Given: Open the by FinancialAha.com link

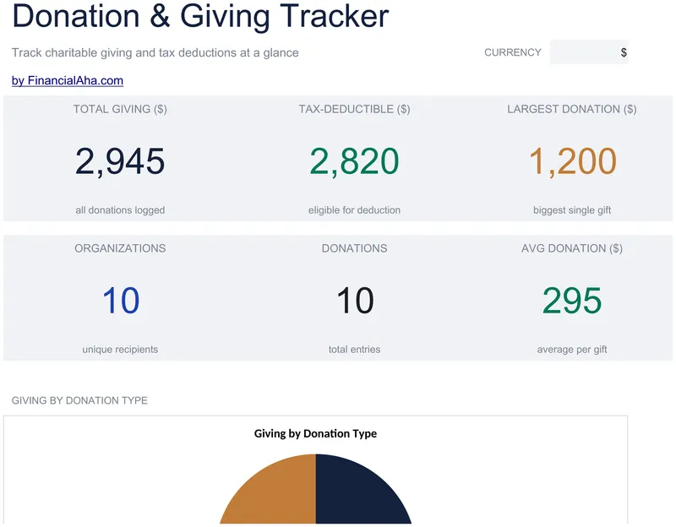Looking at the screenshot, I should click(x=68, y=80).
